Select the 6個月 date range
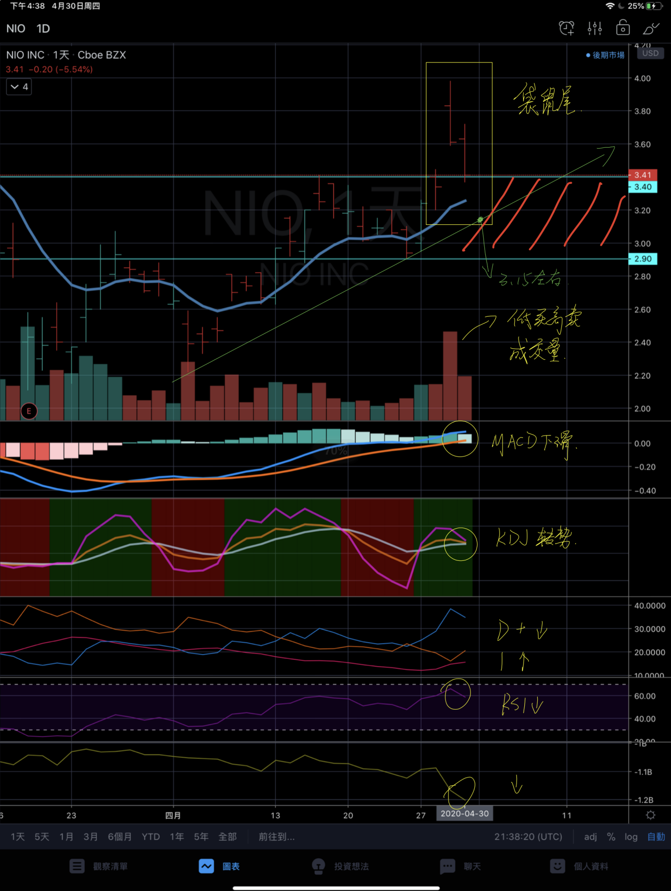 [x=120, y=837]
